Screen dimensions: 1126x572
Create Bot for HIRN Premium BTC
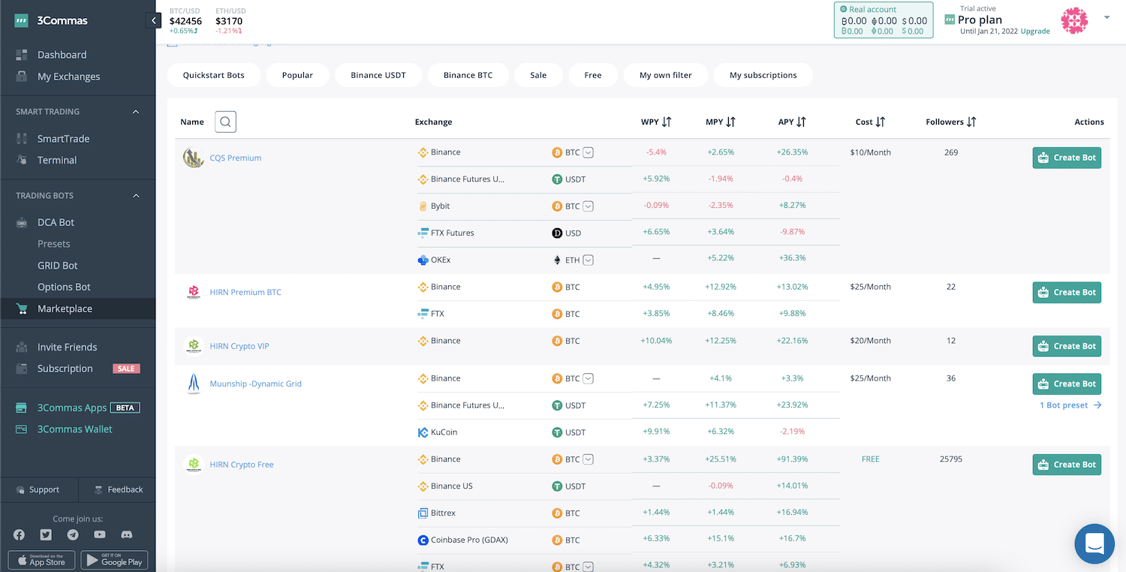(1067, 292)
